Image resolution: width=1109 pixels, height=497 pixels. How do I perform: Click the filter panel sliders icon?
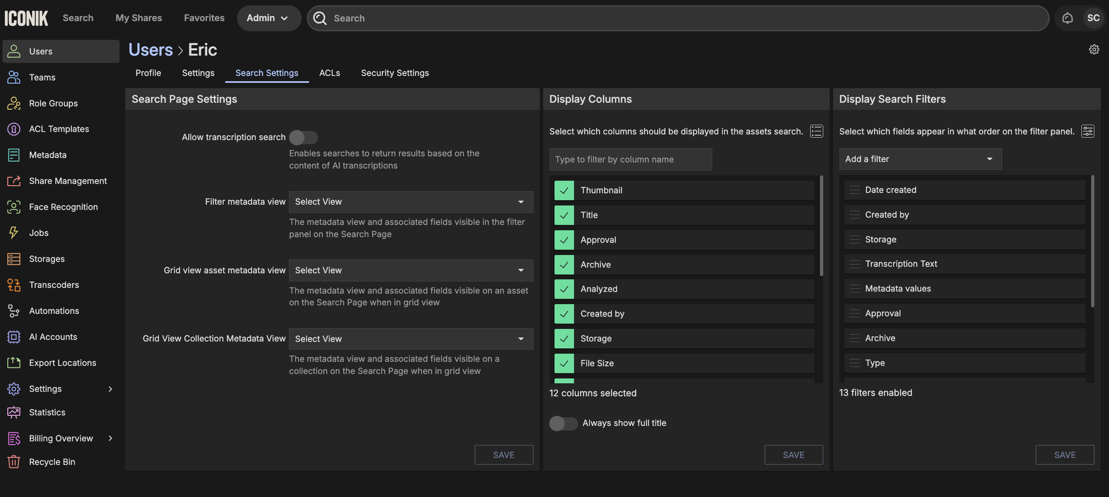point(1087,131)
